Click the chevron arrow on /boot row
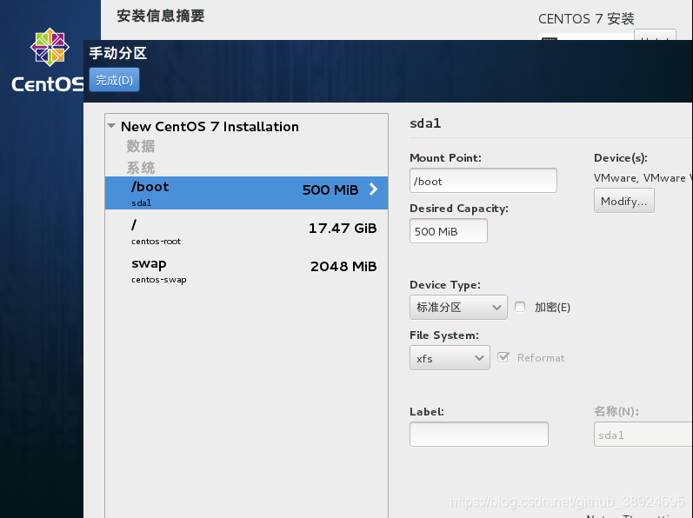Screen dimensions: 693x518 [374, 189]
